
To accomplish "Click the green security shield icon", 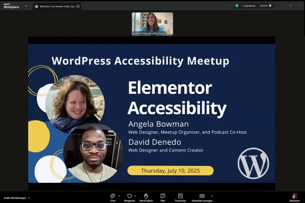I will [237, 6].
